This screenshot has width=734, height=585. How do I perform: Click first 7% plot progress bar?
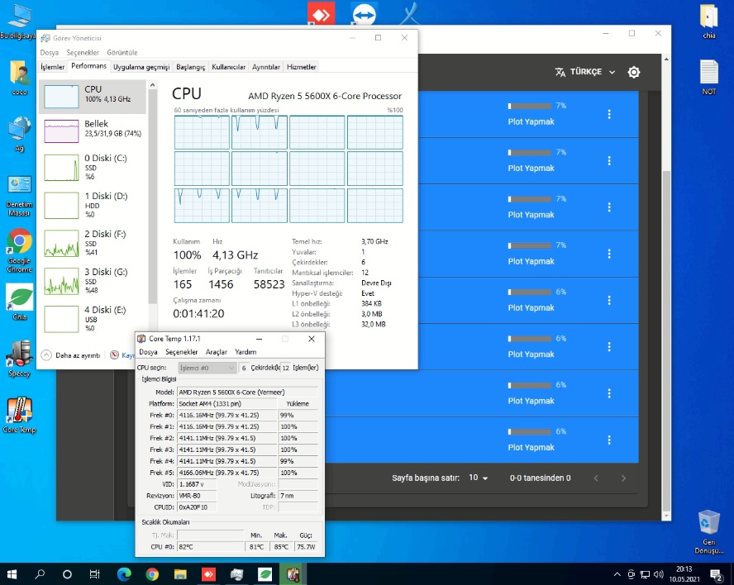pos(530,107)
